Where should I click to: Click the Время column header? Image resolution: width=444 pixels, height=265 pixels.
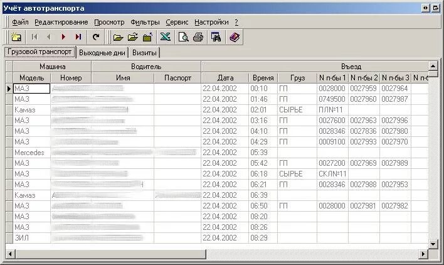coord(263,78)
